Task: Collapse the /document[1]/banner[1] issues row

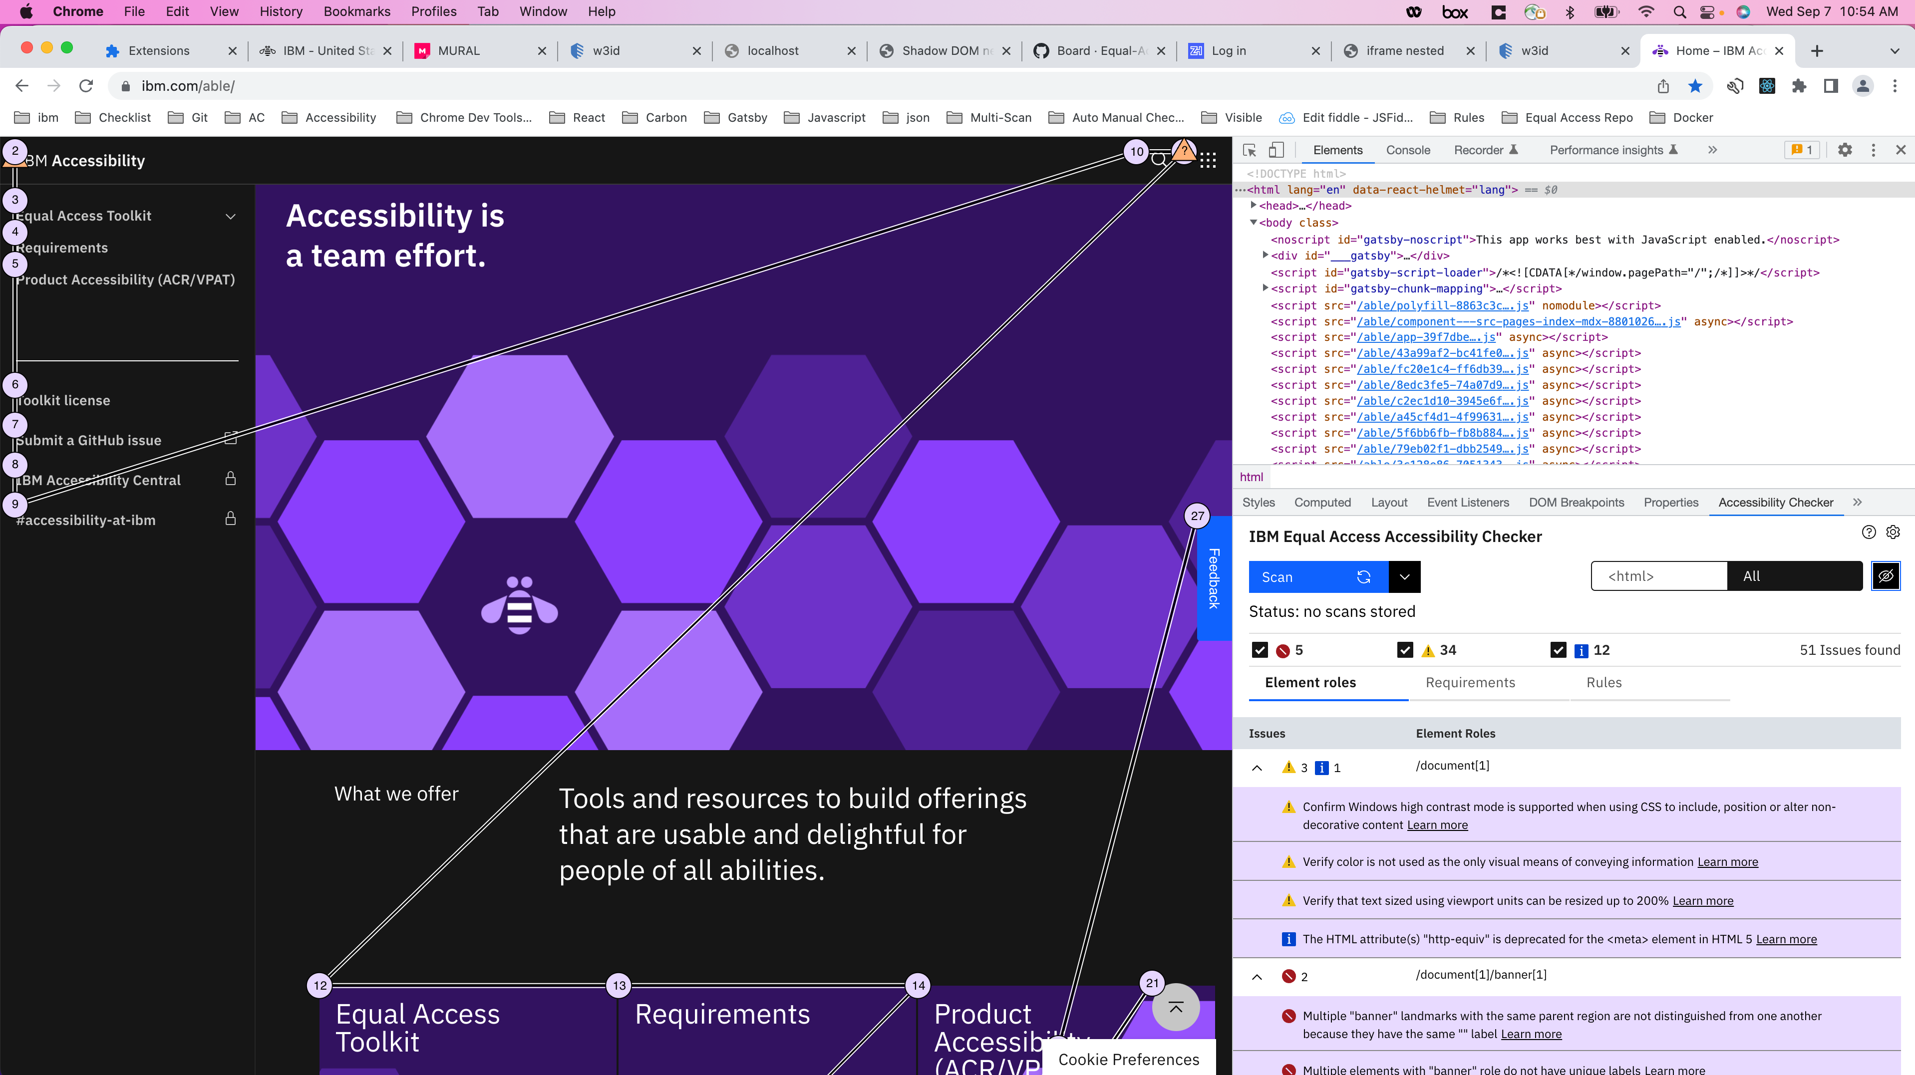Action: (x=1257, y=977)
